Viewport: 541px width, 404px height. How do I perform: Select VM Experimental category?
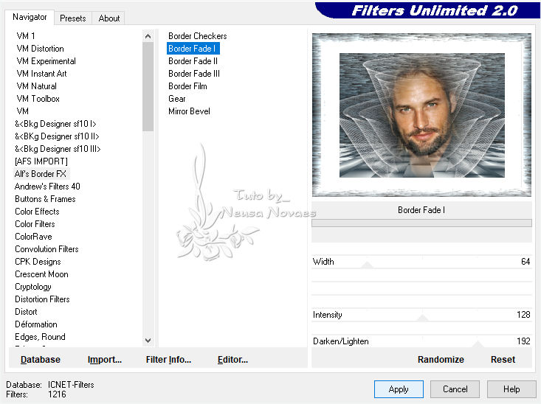46,61
